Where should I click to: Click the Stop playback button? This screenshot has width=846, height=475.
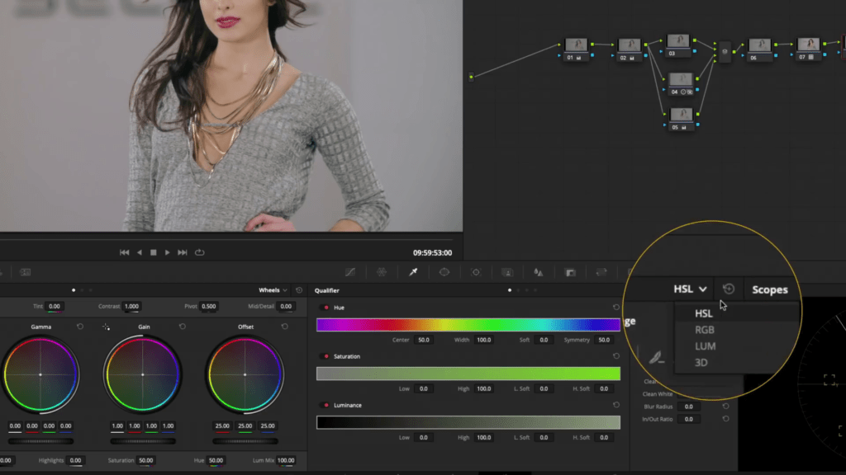pos(153,252)
